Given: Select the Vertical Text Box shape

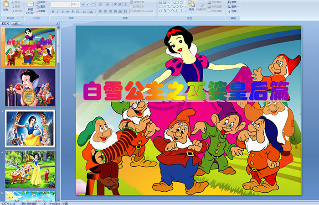Looking at the screenshot, I should [165, 2].
